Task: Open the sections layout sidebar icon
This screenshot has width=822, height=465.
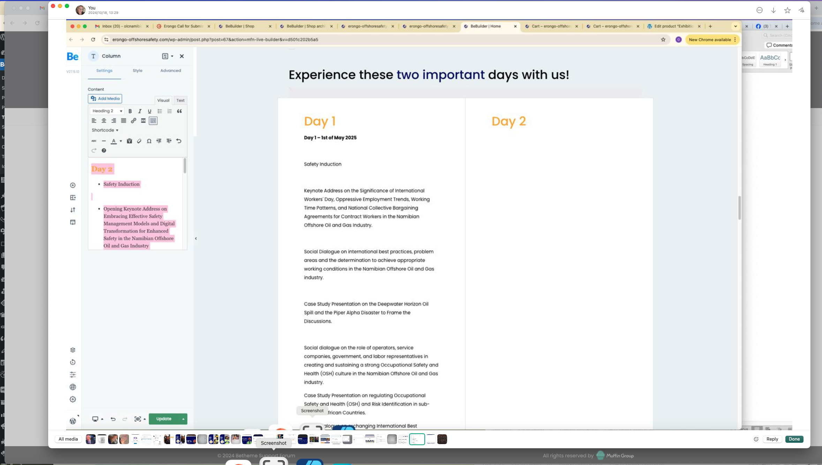Action: (73, 198)
